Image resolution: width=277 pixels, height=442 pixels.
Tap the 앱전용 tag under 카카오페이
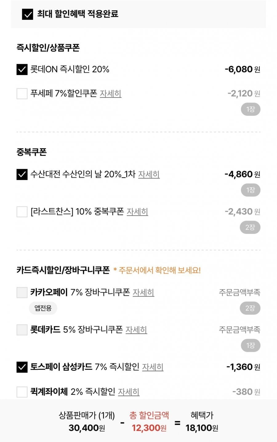(x=43, y=308)
